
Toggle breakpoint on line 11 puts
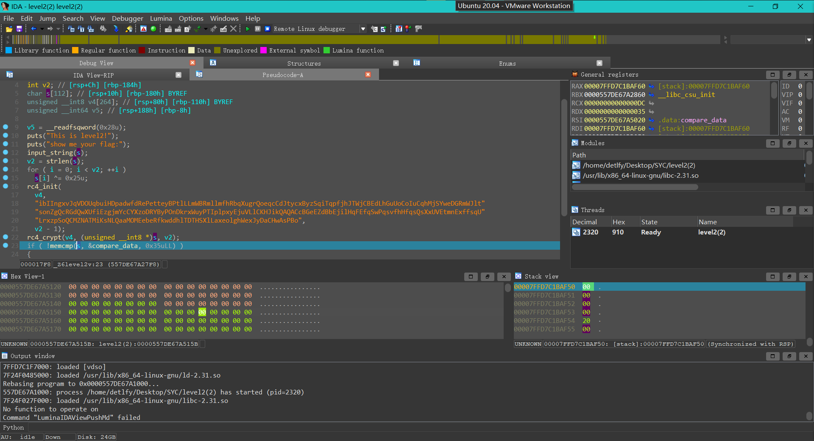pos(6,144)
